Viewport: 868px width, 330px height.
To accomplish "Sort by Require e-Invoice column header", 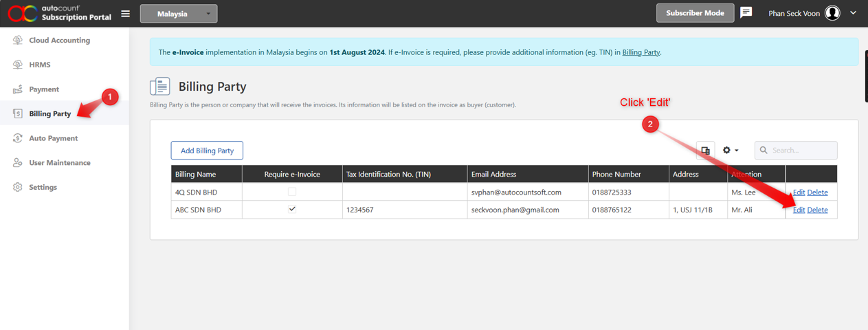I will (x=292, y=174).
